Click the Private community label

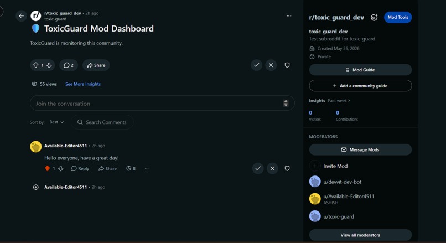[324, 56]
